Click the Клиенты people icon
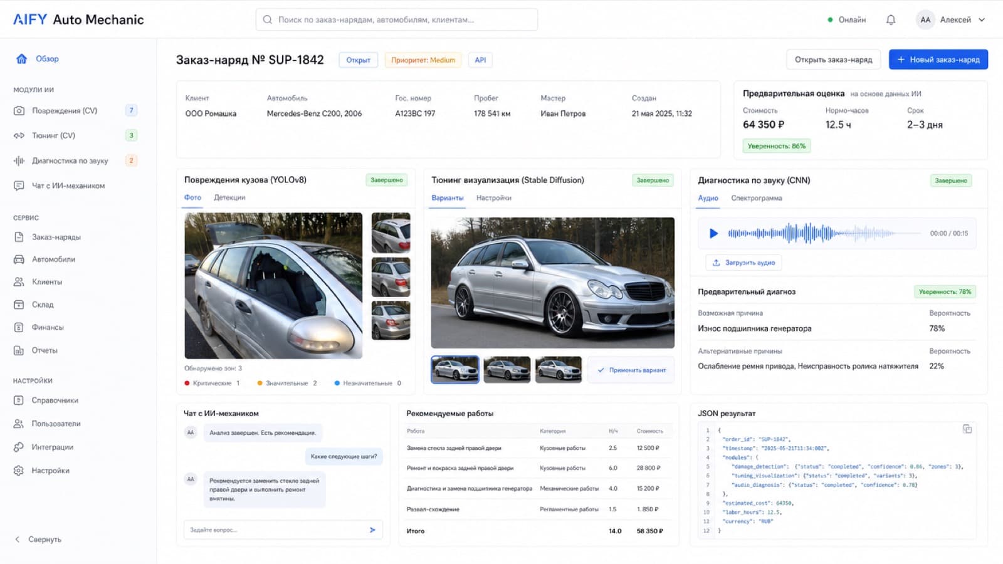The height and width of the screenshot is (564, 1003). pos(19,282)
